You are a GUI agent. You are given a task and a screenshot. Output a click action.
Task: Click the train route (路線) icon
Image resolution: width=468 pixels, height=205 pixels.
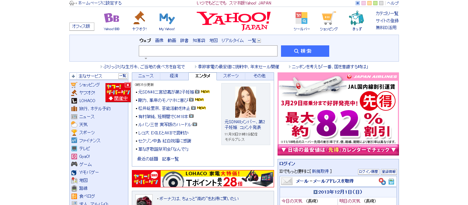(x=74, y=188)
